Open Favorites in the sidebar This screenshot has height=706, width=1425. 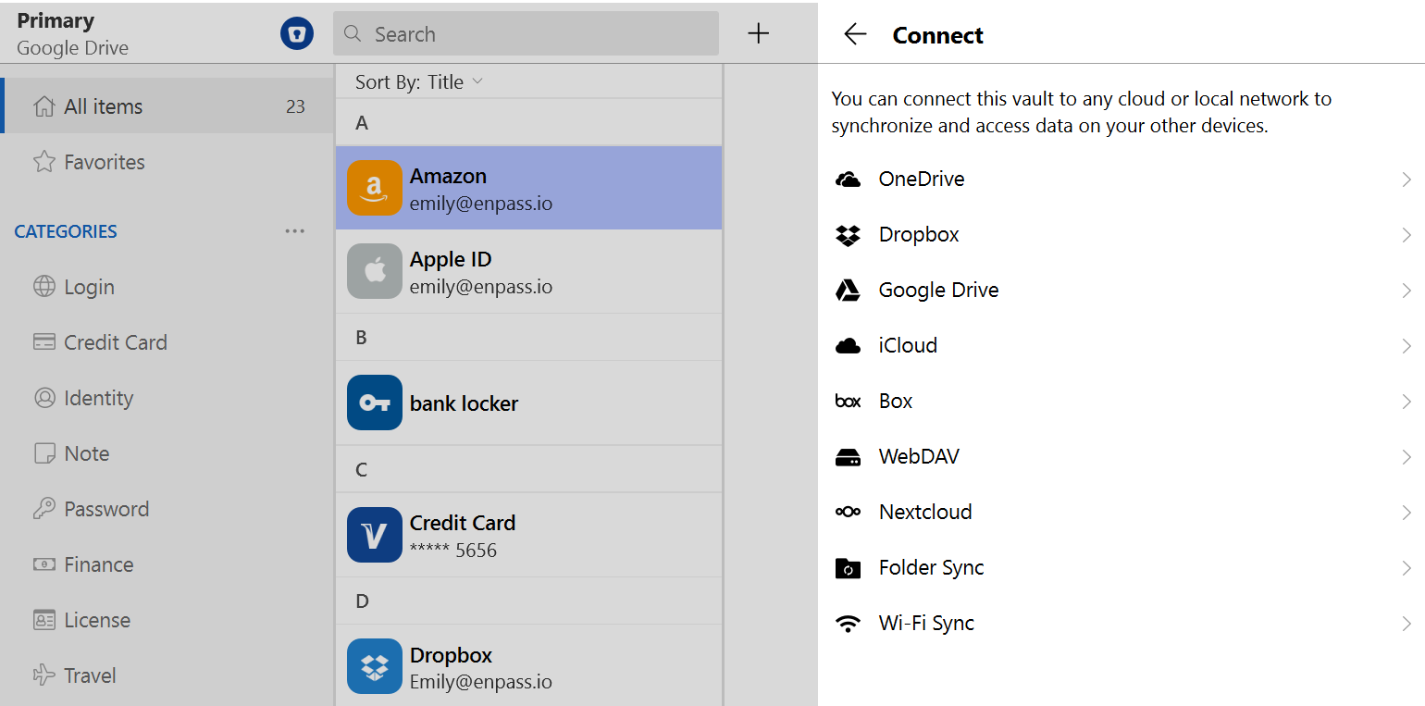pos(167,162)
